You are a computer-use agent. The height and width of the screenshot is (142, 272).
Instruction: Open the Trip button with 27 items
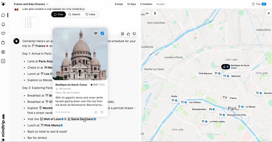click(x=259, y=4)
